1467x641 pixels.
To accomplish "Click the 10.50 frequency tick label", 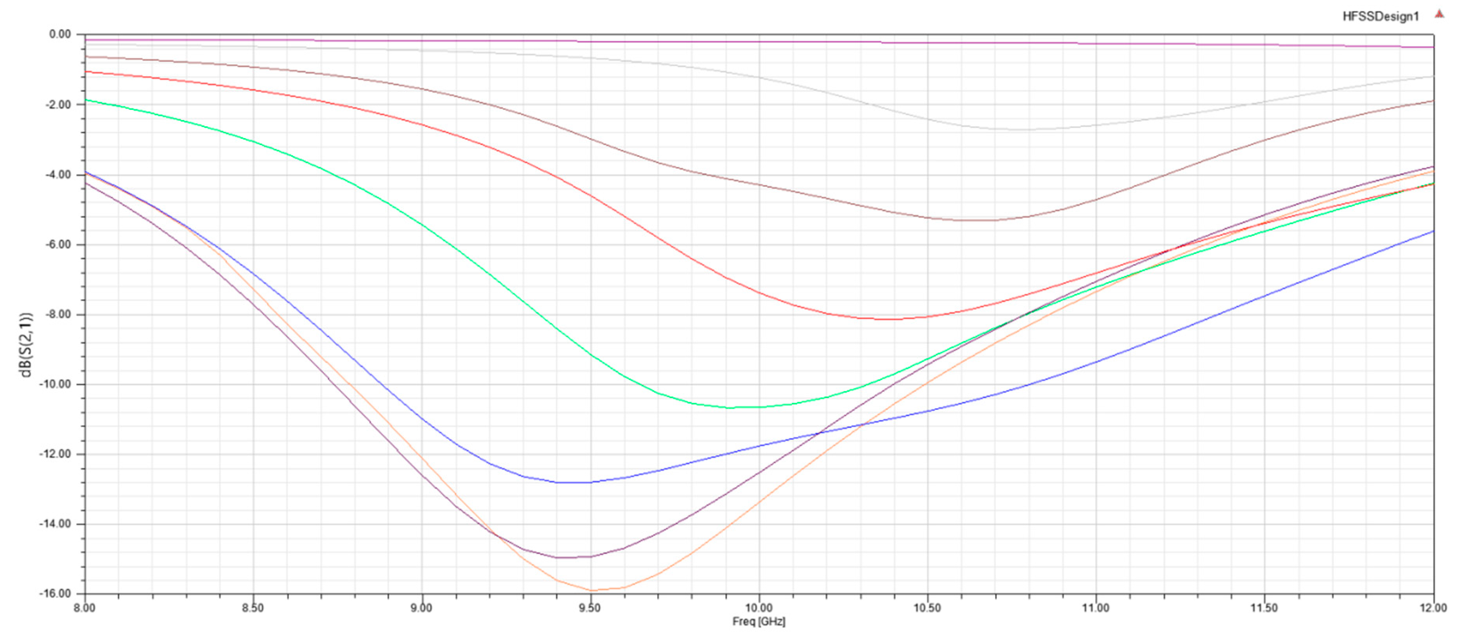I will [x=927, y=608].
